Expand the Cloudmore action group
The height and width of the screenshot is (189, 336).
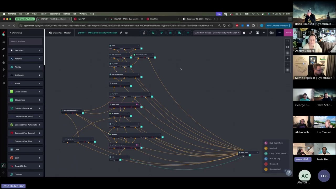pos(25,100)
